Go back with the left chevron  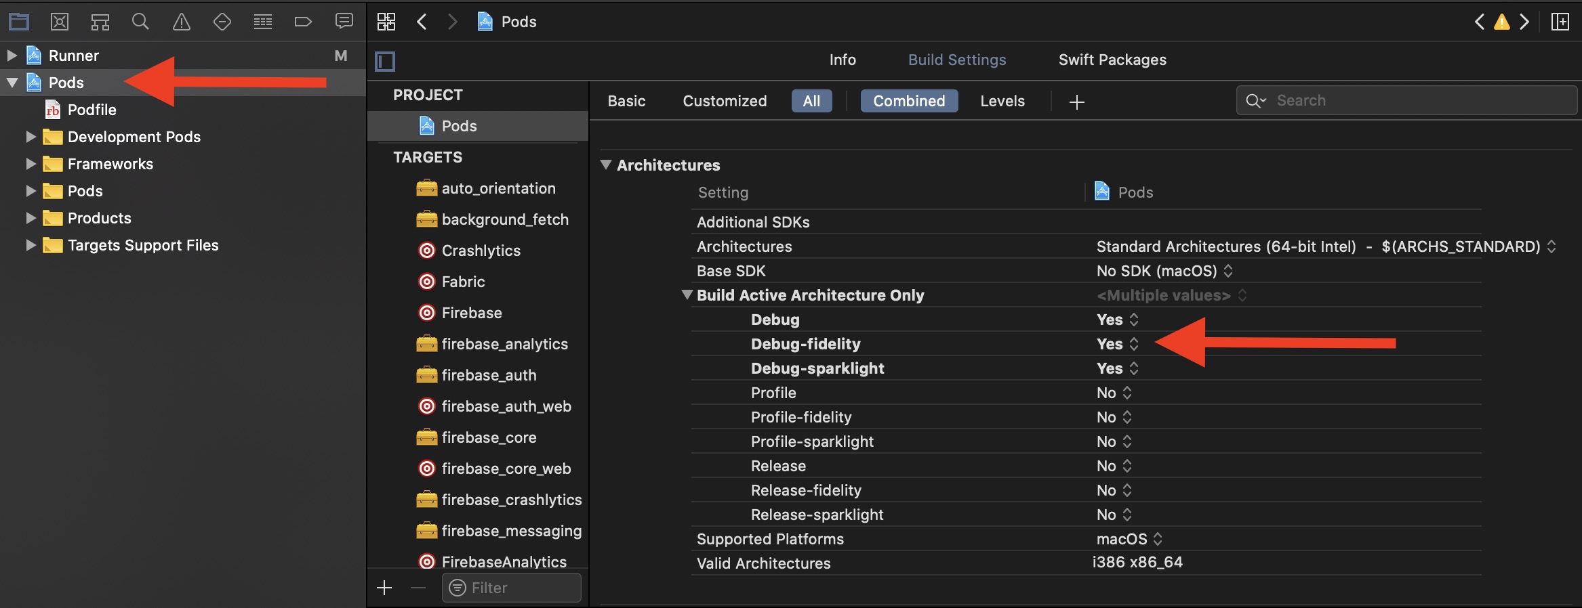click(422, 22)
